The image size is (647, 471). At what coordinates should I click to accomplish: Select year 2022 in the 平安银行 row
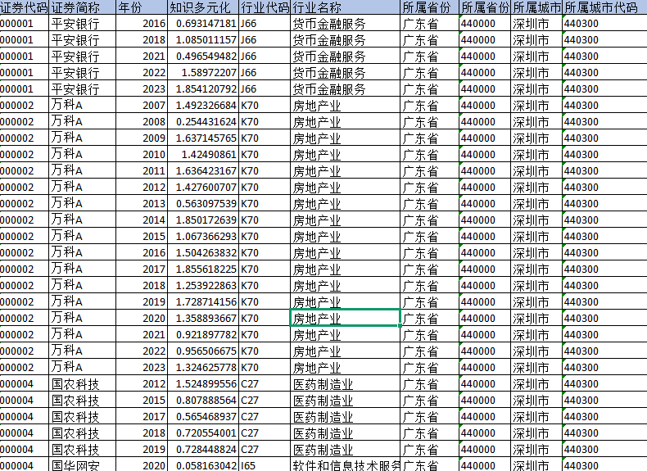pos(142,73)
